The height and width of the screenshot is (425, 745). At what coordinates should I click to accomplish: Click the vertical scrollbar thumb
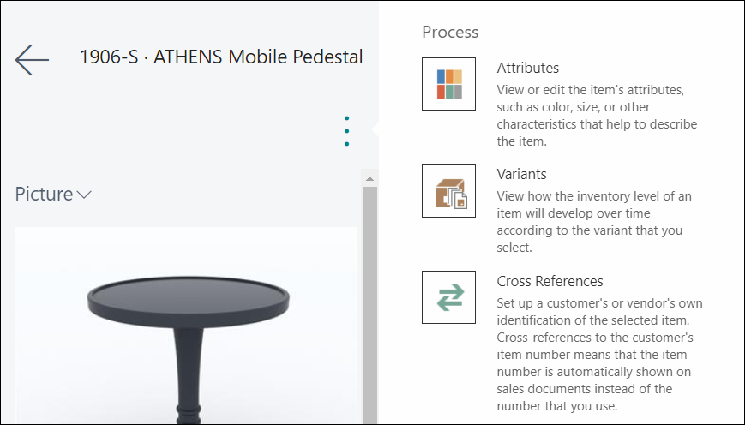pyautogui.click(x=369, y=305)
